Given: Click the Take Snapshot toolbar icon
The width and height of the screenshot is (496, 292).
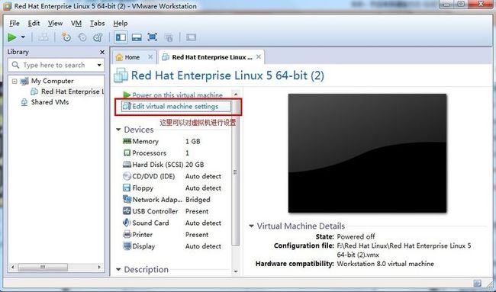Looking at the screenshot, I should click(x=66, y=37).
